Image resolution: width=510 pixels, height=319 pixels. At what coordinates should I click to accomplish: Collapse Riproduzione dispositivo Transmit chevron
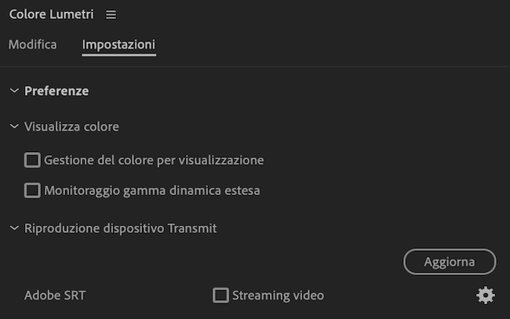[14, 229]
